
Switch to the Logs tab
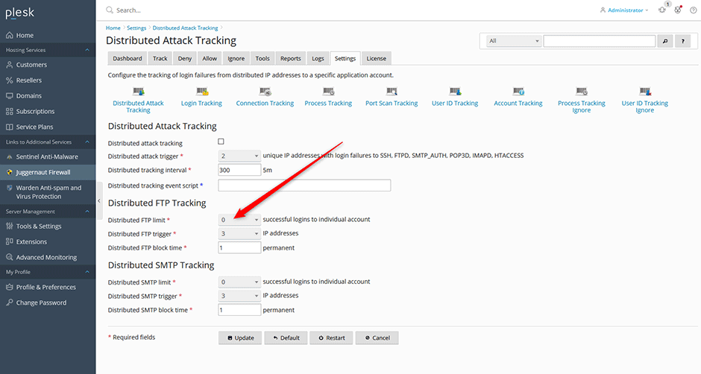(x=318, y=58)
